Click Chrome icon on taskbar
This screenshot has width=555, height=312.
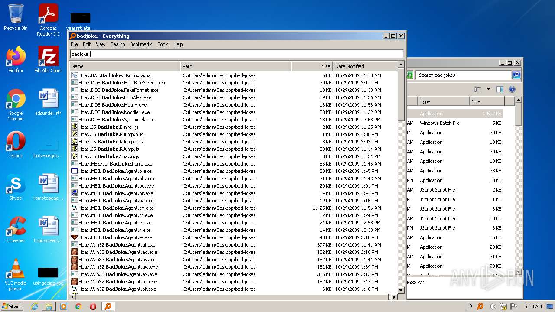(78, 306)
